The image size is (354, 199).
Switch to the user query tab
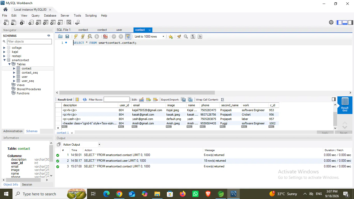(x=119, y=30)
